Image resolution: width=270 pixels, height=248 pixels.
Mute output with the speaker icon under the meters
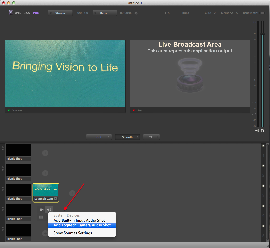[x=257, y=130]
